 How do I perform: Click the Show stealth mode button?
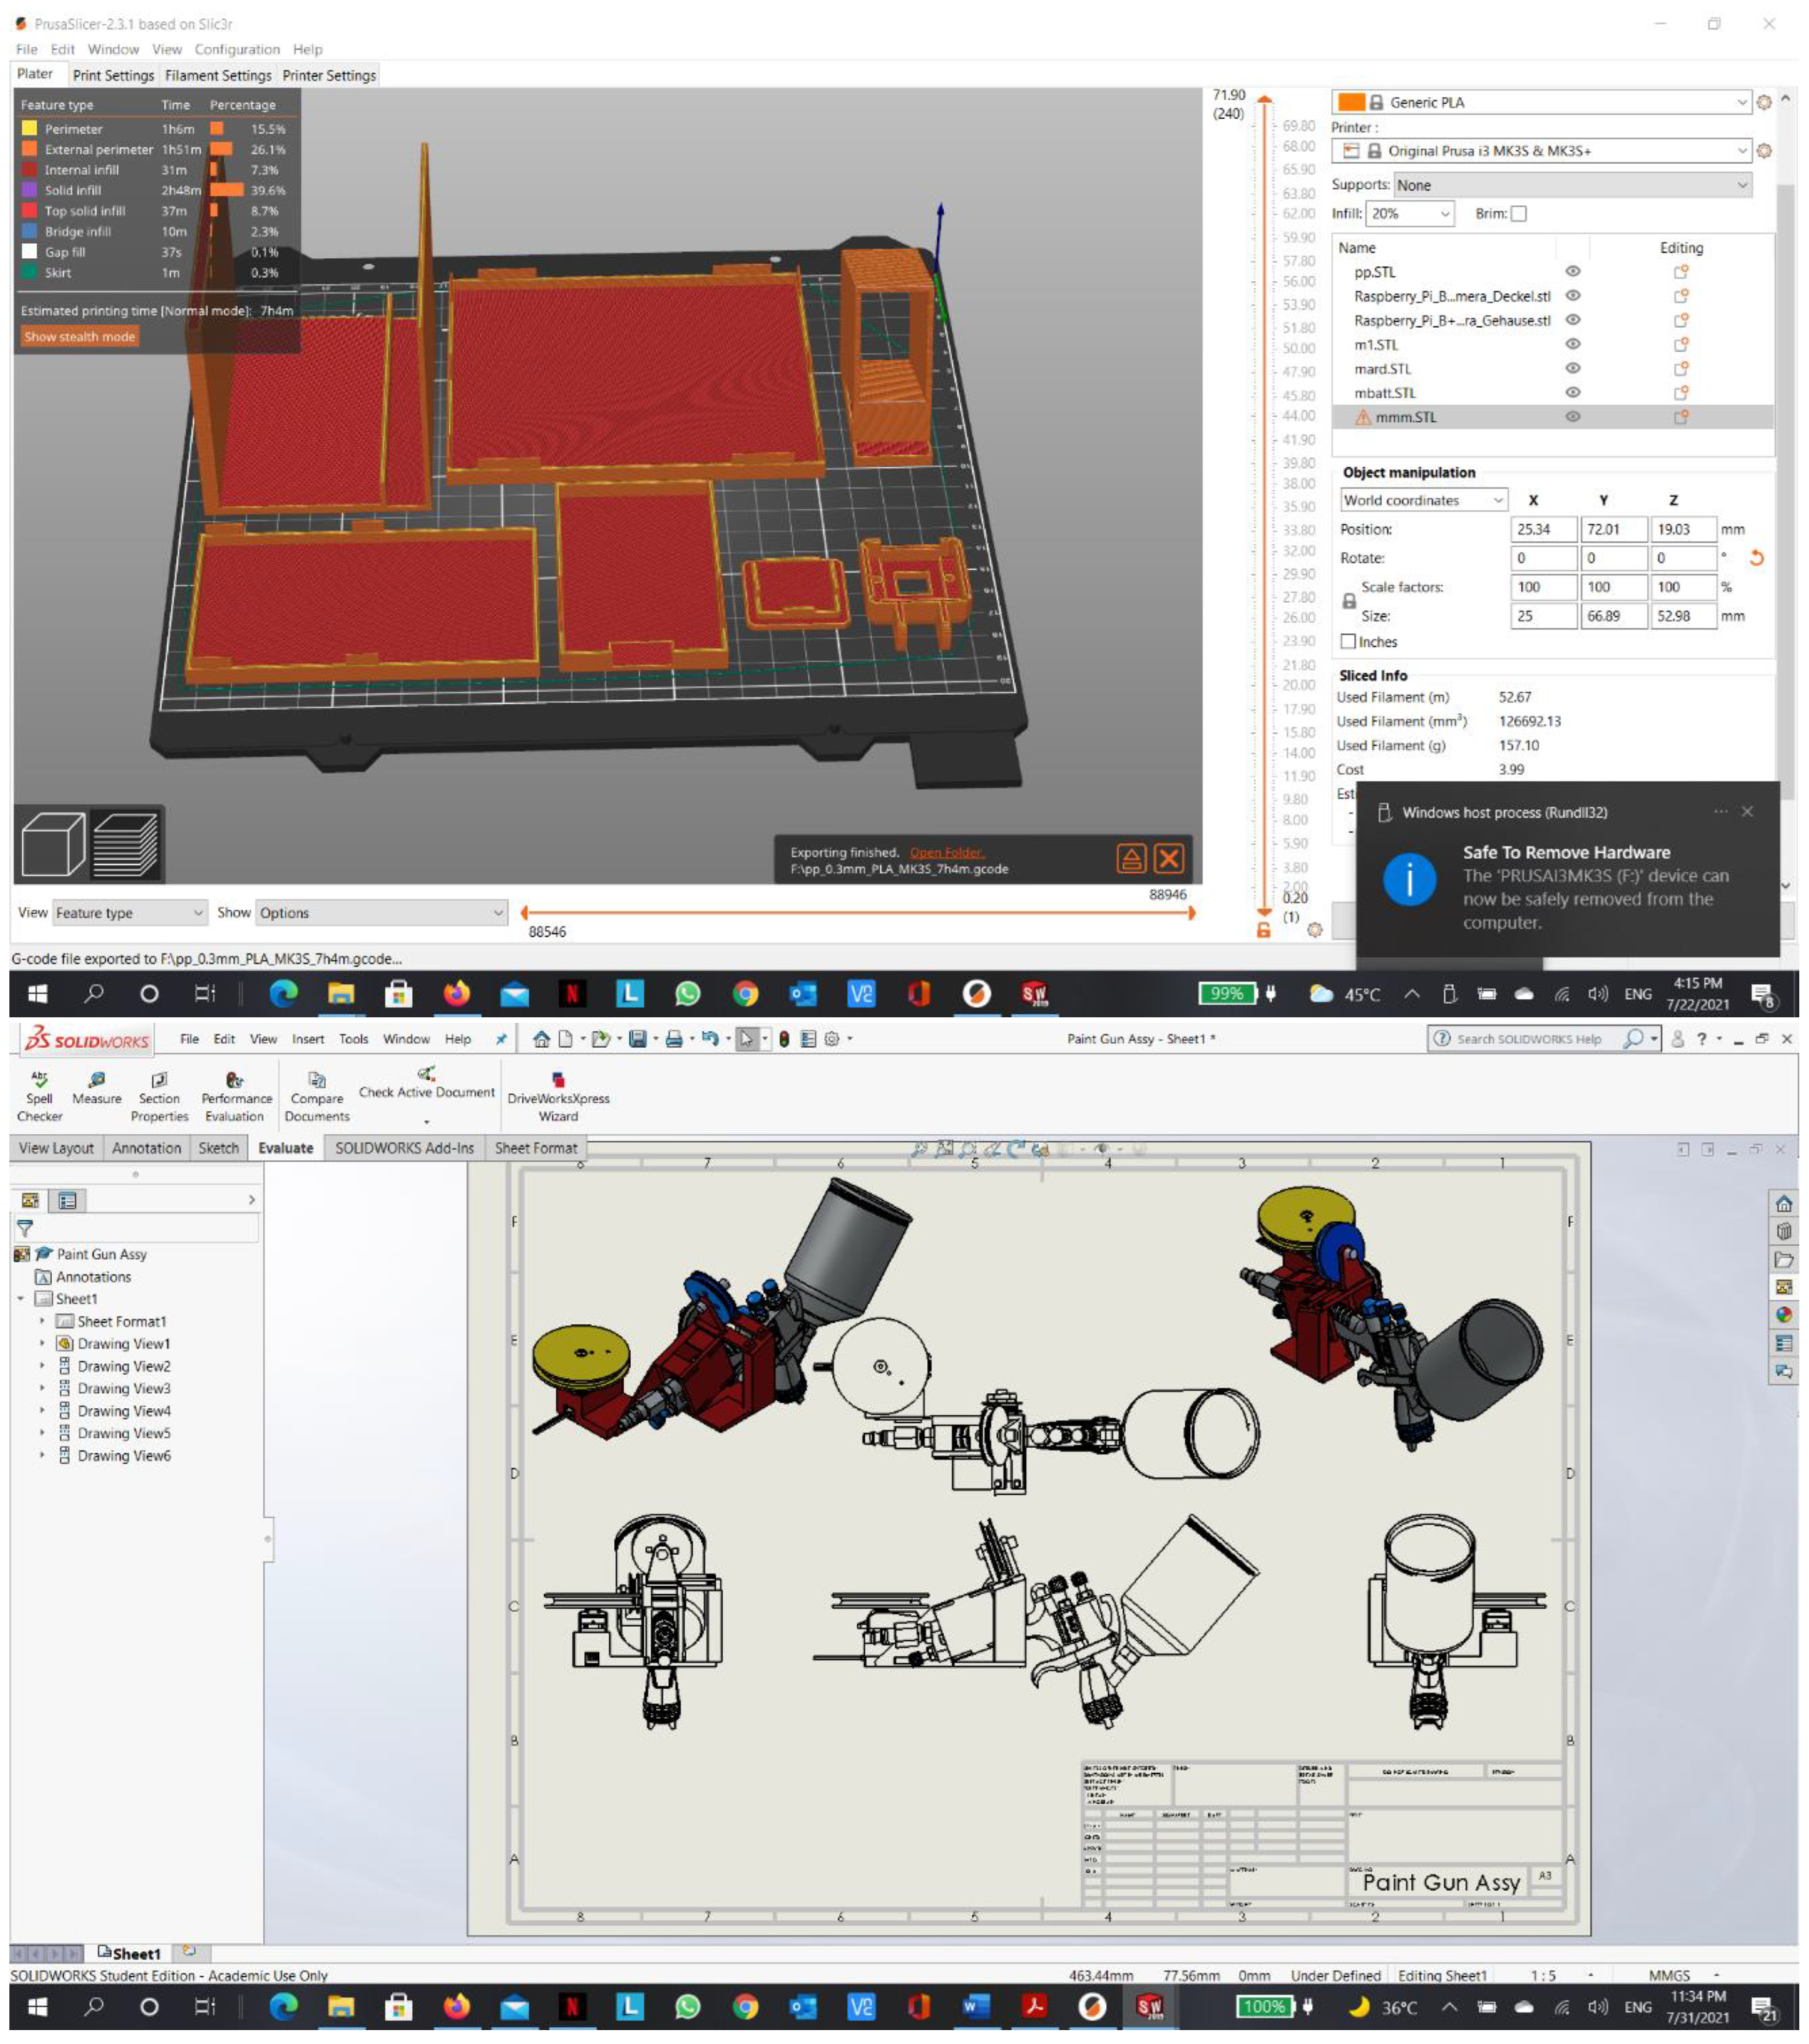coord(79,336)
